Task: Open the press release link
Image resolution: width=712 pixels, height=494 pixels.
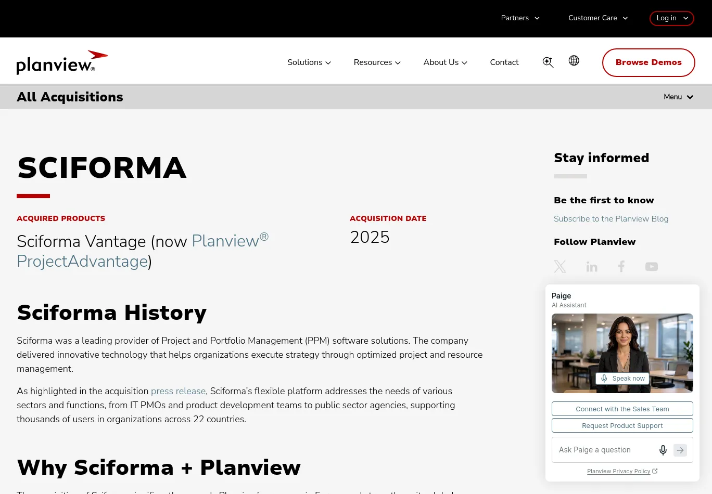Action: click(179, 391)
